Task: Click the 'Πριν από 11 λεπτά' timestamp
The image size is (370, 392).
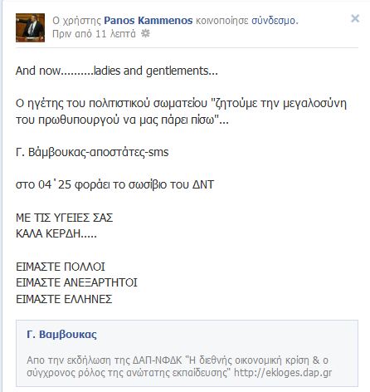Action: click(94, 34)
